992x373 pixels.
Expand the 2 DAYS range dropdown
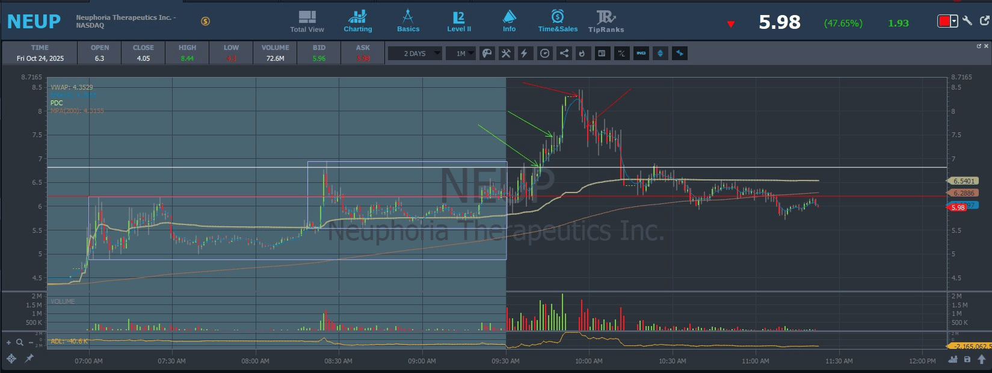pos(414,54)
